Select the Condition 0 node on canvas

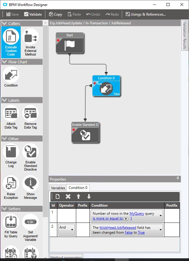tap(106, 86)
